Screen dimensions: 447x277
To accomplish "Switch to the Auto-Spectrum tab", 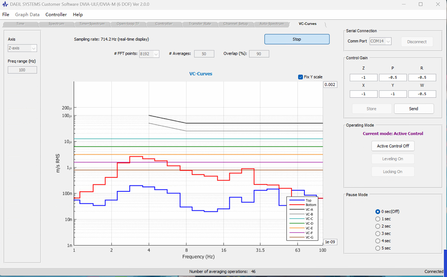I will 271,24.
